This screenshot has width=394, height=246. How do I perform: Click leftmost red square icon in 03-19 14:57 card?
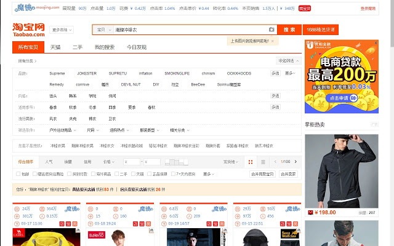(x=209, y=224)
